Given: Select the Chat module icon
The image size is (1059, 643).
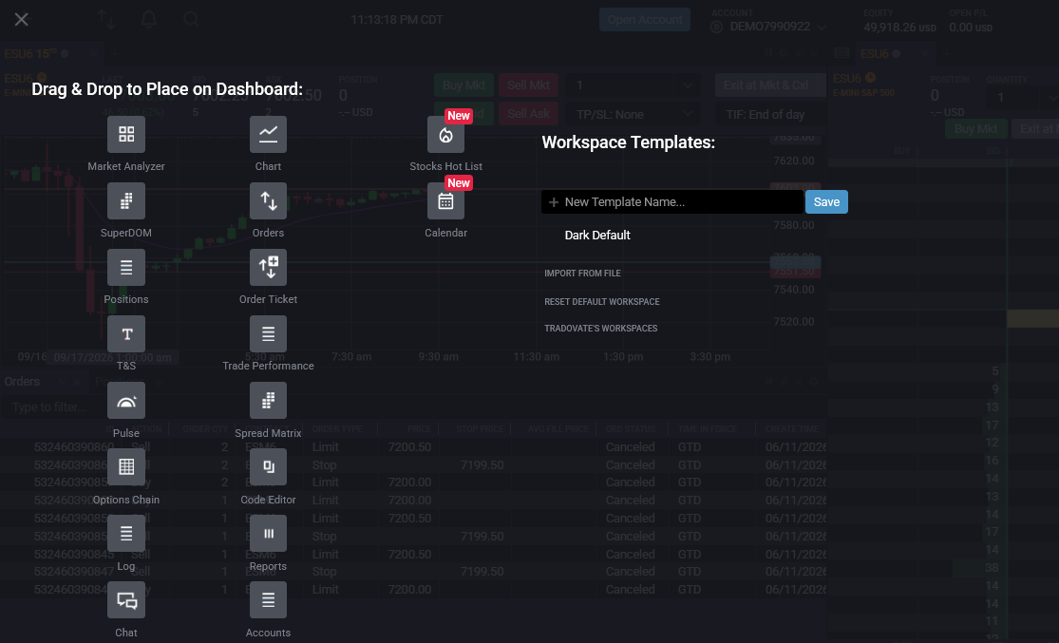Looking at the screenshot, I should 126,599.
